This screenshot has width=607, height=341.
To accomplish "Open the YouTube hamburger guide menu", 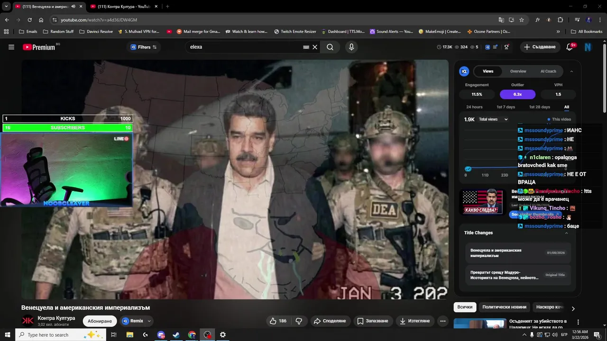I will (x=11, y=47).
